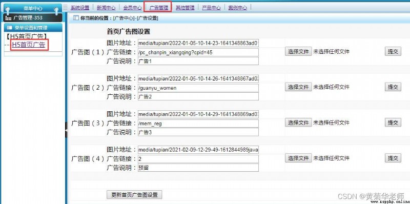Click the 广告管理-353 sidebar header
This screenshot has width=410, height=204.
[33, 18]
